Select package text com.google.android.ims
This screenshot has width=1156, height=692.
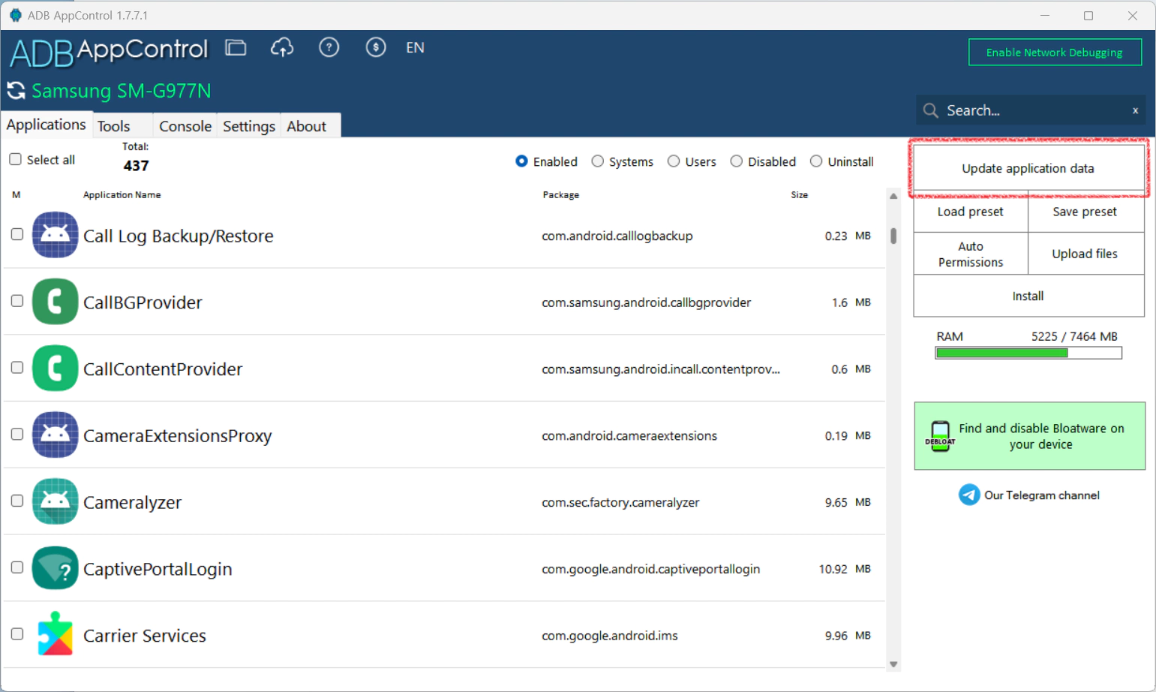[610, 636]
